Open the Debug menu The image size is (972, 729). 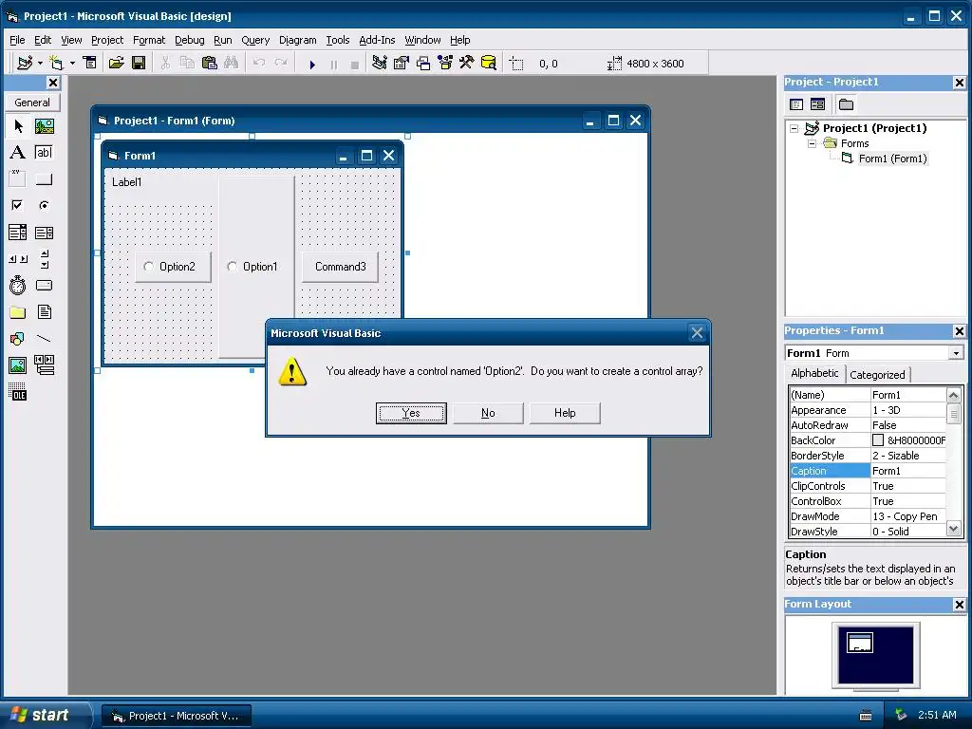click(189, 40)
